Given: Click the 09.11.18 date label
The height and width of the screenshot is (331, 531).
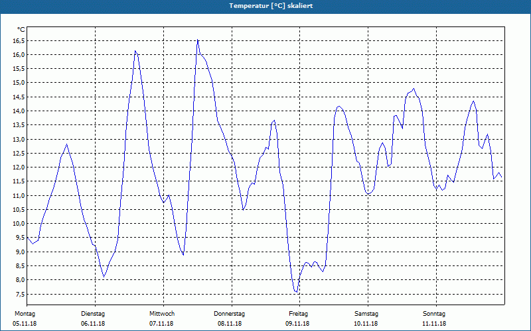Looking at the screenshot, I should click(297, 324).
